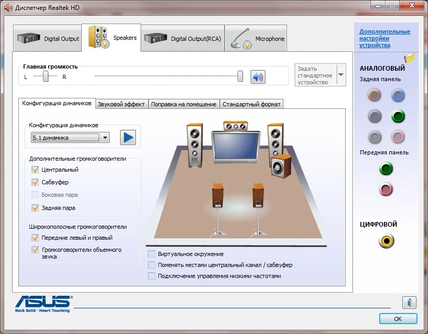Click the green front panel jack
428x334 pixels.
(386, 169)
